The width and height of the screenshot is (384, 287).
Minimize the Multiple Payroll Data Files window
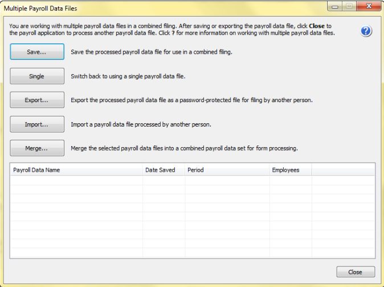click(x=334, y=7)
